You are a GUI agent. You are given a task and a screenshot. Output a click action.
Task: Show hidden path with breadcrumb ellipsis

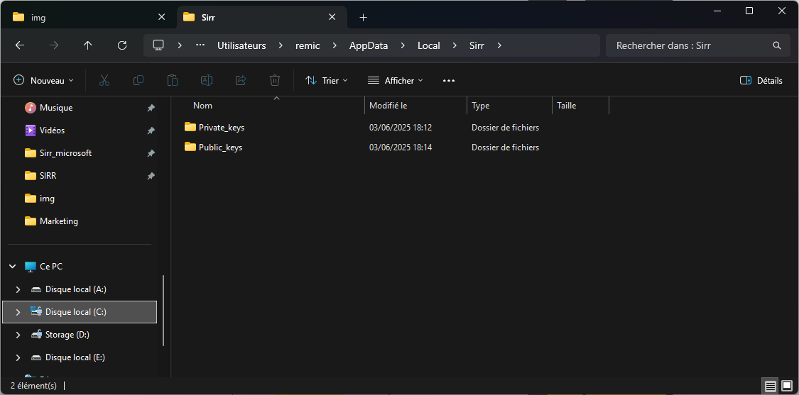[200, 45]
